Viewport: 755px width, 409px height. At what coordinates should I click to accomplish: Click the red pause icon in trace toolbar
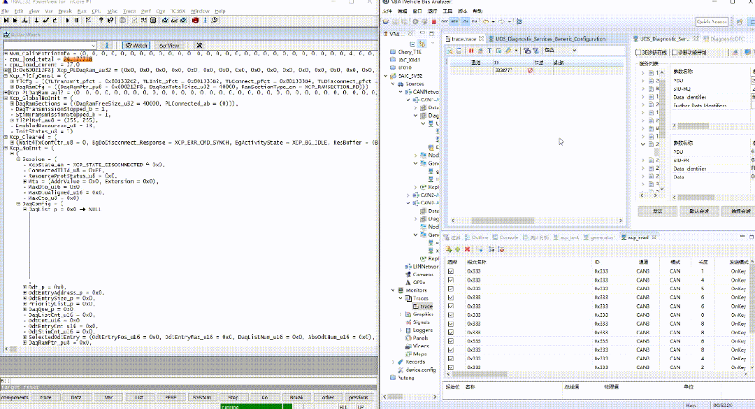tap(471, 50)
